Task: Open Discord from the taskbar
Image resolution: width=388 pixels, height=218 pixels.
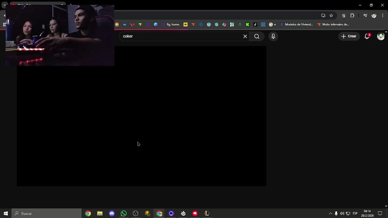Action: tap(112, 213)
